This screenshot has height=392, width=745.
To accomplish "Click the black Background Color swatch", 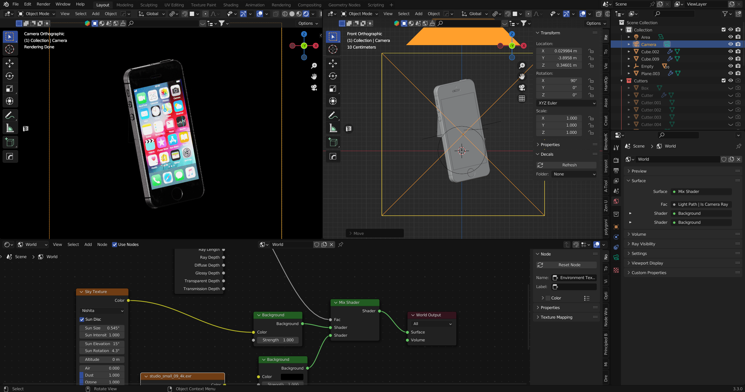I will tap(292, 377).
